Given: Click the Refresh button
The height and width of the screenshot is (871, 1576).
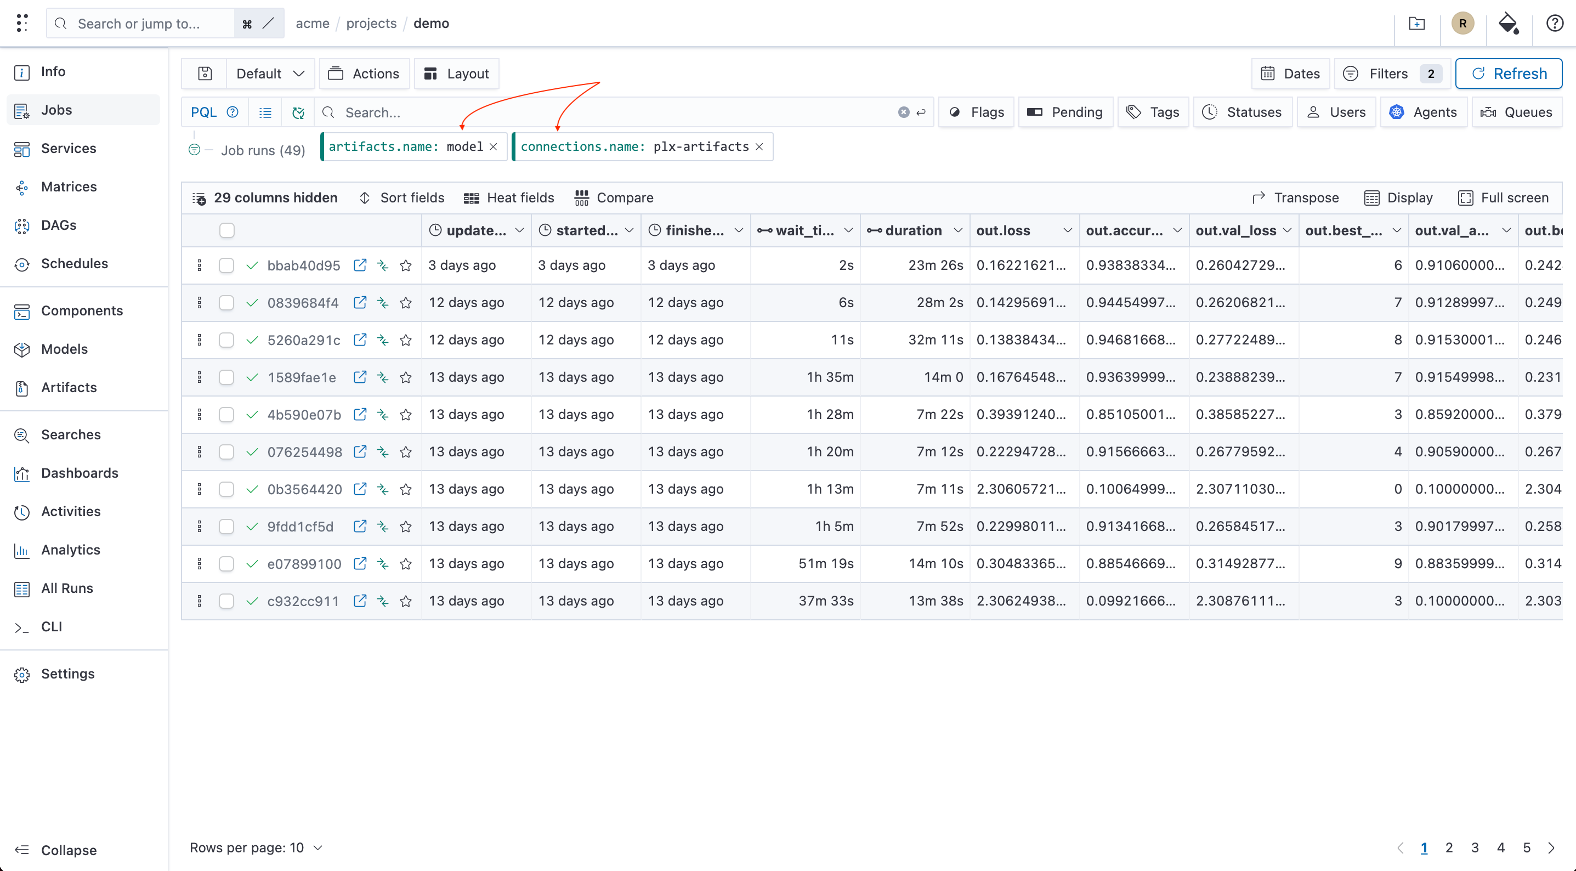Looking at the screenshot, I should tap(1508, 73).
